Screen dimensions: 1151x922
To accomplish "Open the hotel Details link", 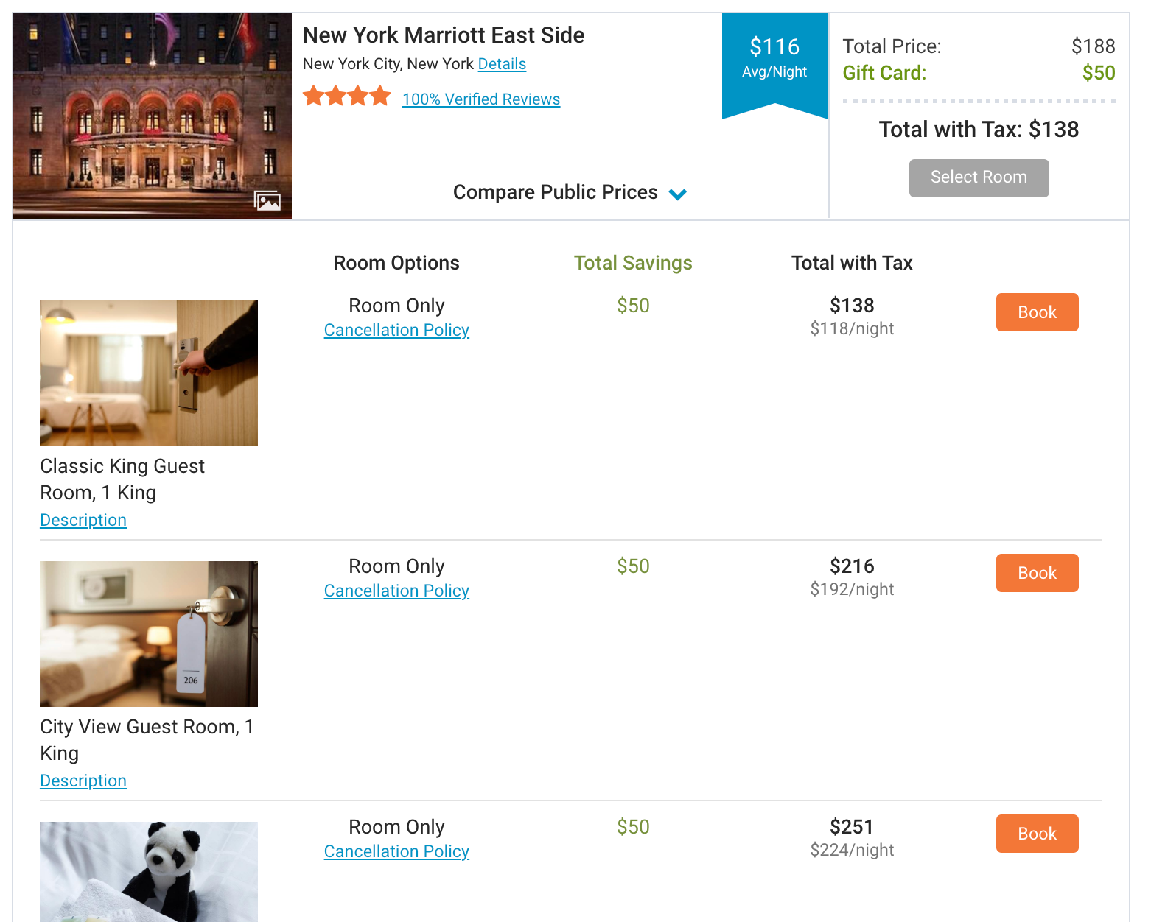I will [502, 64].
